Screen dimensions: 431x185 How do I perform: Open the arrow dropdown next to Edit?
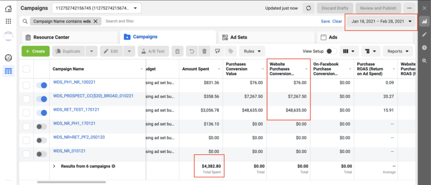tap(130, 51)
